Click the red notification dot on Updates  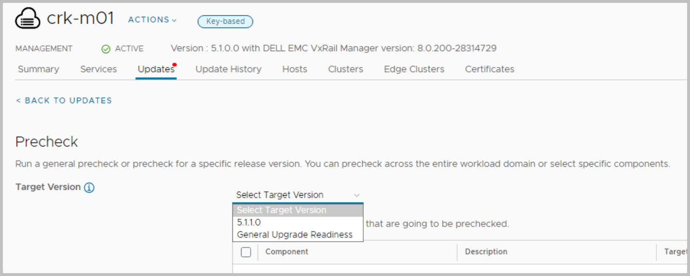(174, 65)
